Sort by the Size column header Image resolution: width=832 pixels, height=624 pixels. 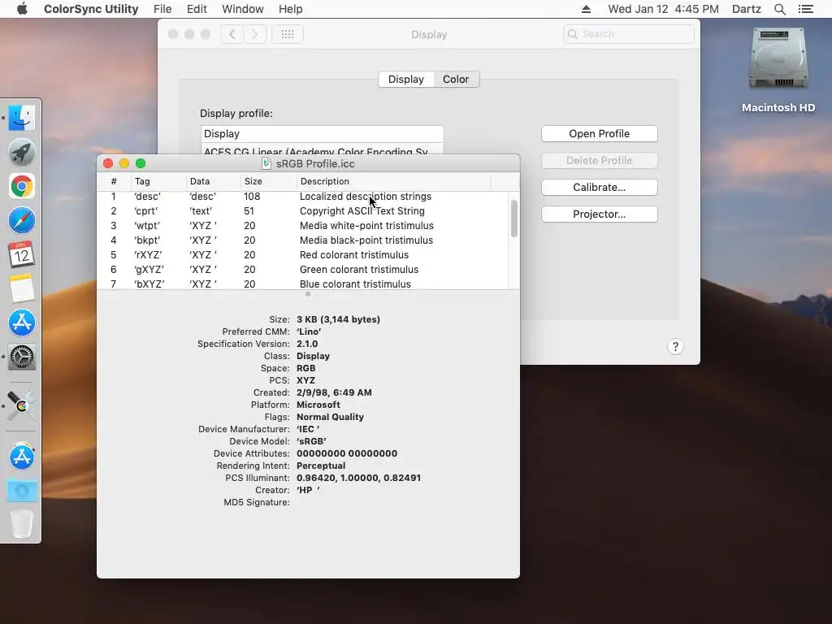[268, 181]
